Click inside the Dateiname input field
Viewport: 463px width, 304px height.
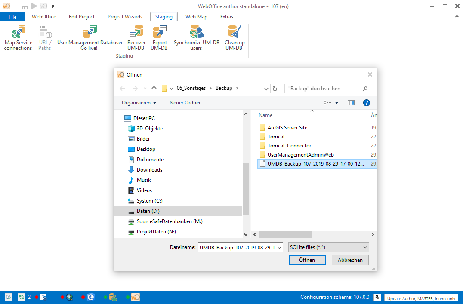(x=237, y=247)
